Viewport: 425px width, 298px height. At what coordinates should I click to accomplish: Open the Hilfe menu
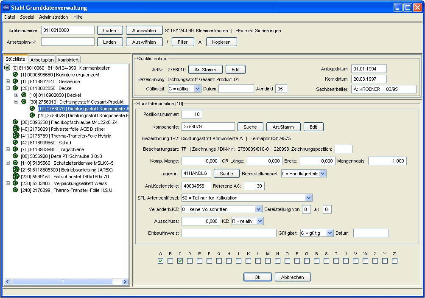tap(78, 17)
